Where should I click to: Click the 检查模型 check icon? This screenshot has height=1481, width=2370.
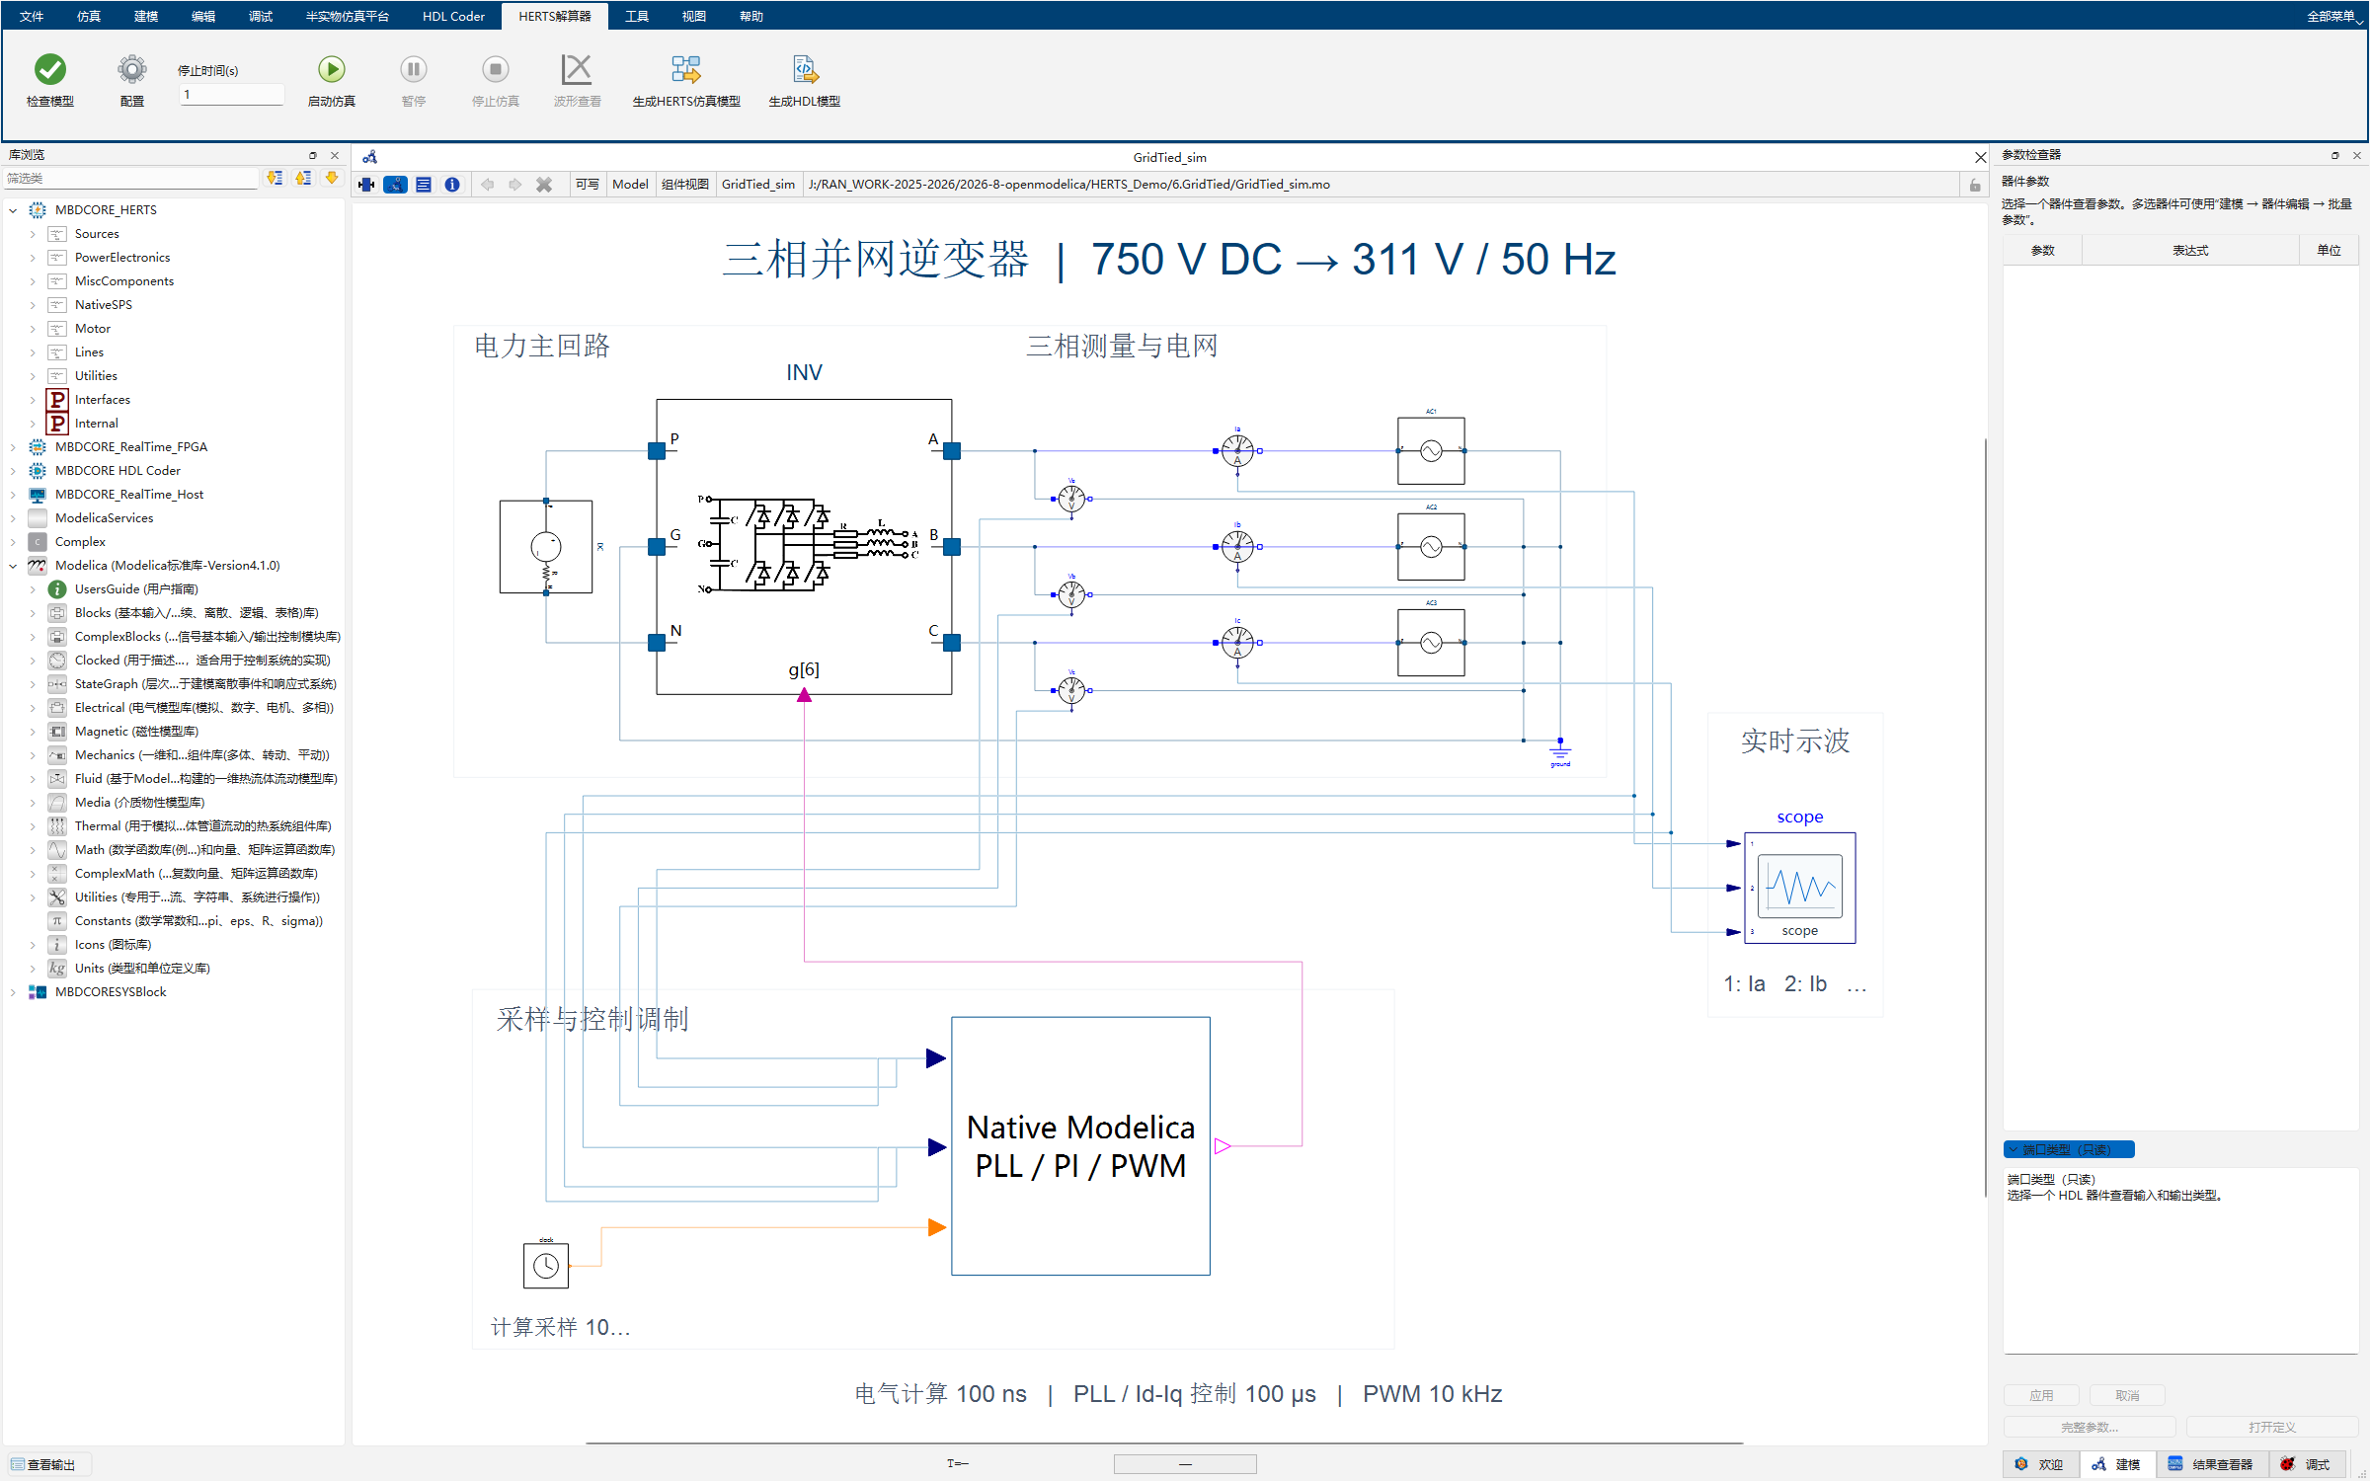(50, 69)
